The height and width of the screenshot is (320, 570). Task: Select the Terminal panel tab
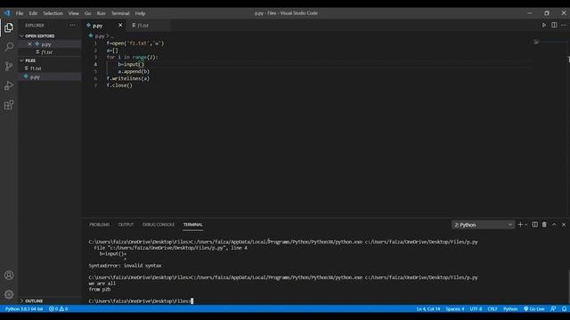192,225
